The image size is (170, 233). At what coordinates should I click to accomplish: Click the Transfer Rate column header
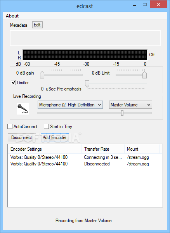103,149
